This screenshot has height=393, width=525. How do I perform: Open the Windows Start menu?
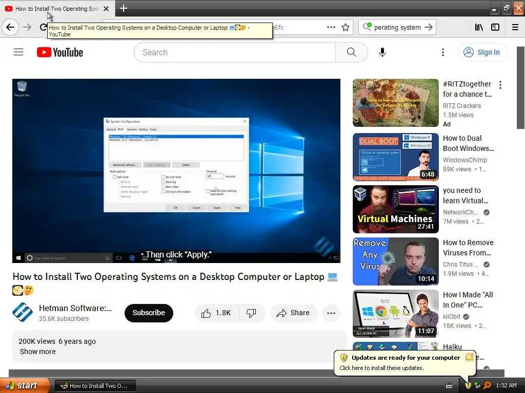25,385
